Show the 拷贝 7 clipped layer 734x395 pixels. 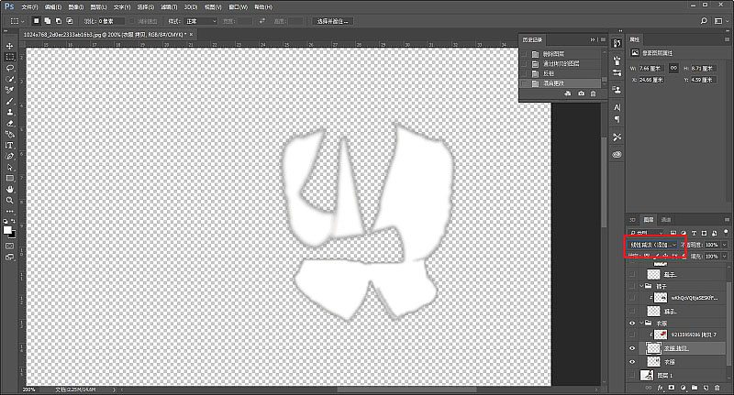[632, 335]
